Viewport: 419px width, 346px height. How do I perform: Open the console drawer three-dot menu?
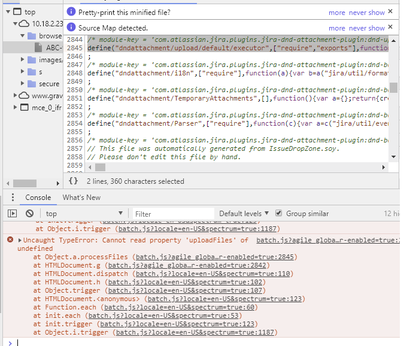[x=13, y=198]
